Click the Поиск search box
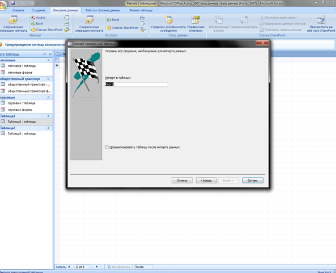The height and width of the screenshot is (273, 336). [x=143, y=267]
